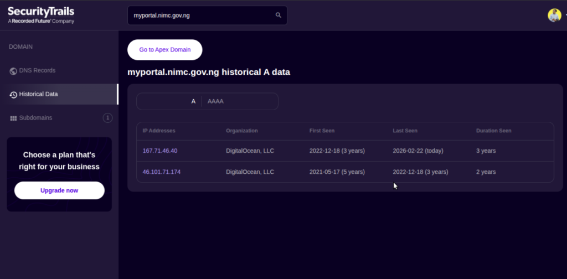Click the IP Addresses column header
The image size is (567, 279).
(x=159, y=131)
